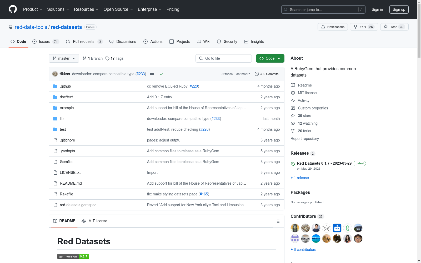Click the stars icon in About
This screenshot has height=263, width=421.
click(293, 116)
